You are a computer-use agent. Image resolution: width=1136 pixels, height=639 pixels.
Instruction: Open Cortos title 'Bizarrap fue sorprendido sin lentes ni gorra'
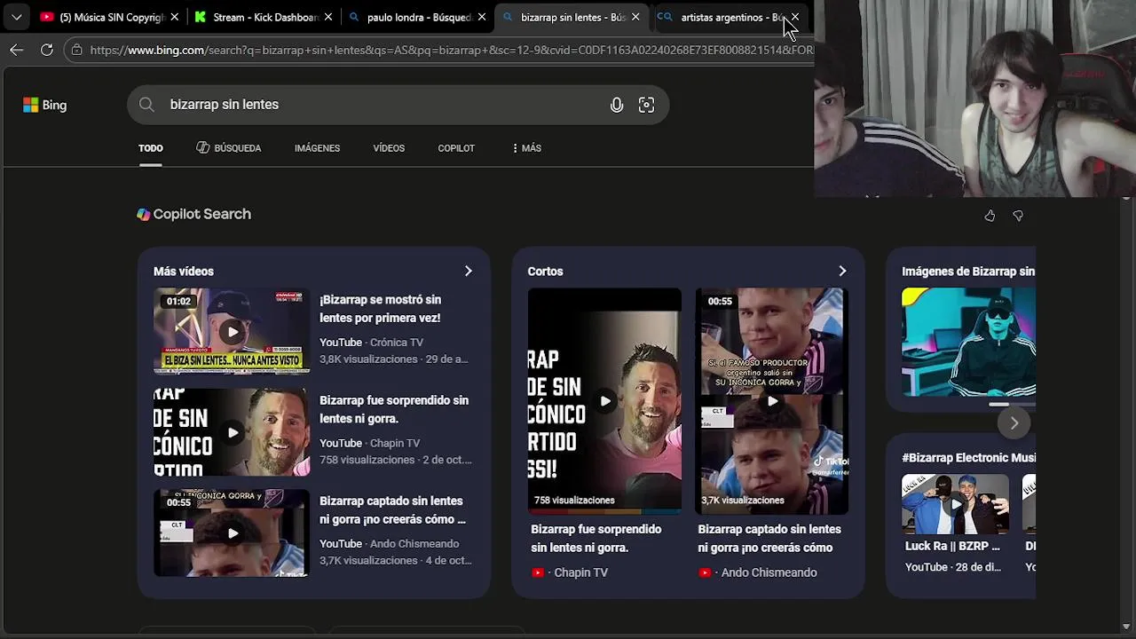596,538
